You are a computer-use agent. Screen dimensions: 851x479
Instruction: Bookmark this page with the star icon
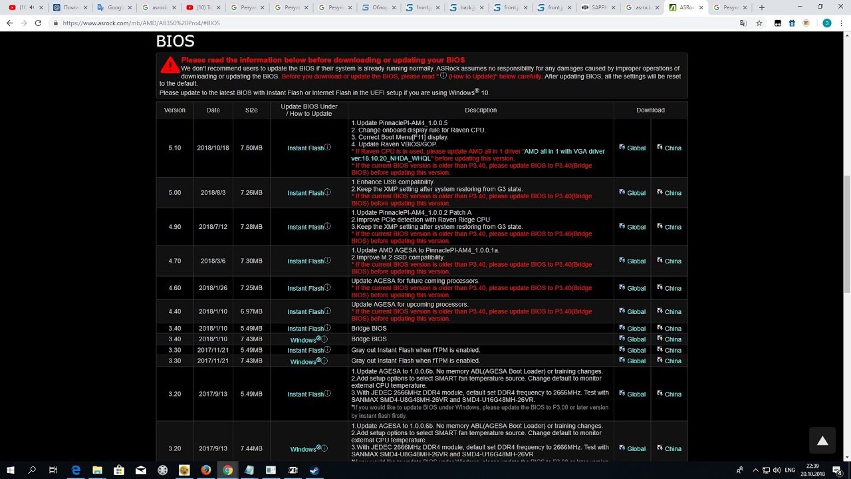(x=759, y=23)
